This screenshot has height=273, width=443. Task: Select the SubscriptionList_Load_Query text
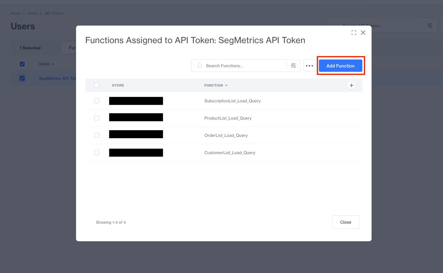[232, 101]
